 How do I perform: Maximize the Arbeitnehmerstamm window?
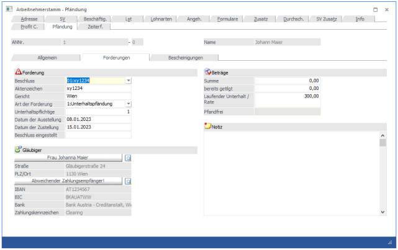click(375, 10)
